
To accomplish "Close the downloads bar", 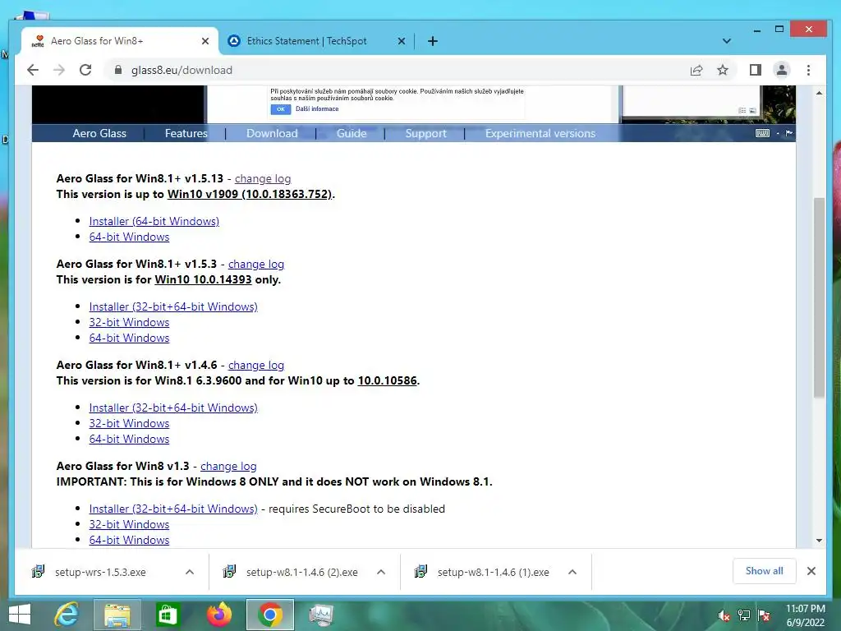I will pyautogui.click(x=811, y=572).
